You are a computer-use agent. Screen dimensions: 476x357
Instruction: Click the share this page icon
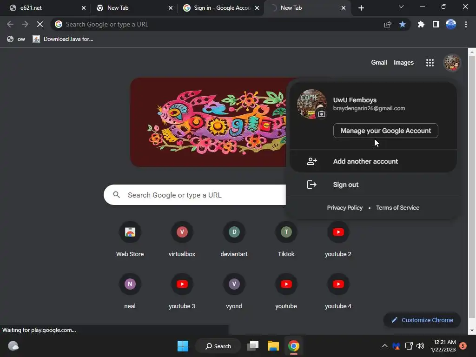click(388, 24)
